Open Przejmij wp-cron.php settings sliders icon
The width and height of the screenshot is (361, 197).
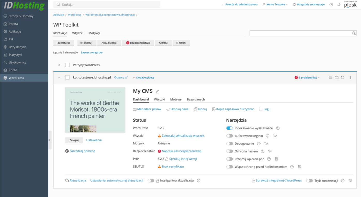click(x=277, y=159)
